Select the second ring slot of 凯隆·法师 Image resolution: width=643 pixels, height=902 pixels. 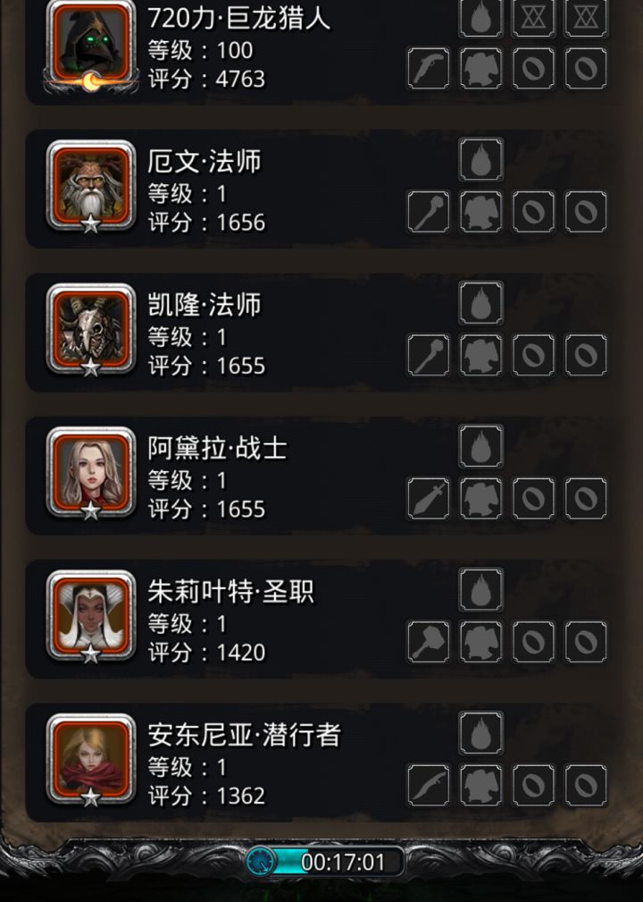click(586, 356)
